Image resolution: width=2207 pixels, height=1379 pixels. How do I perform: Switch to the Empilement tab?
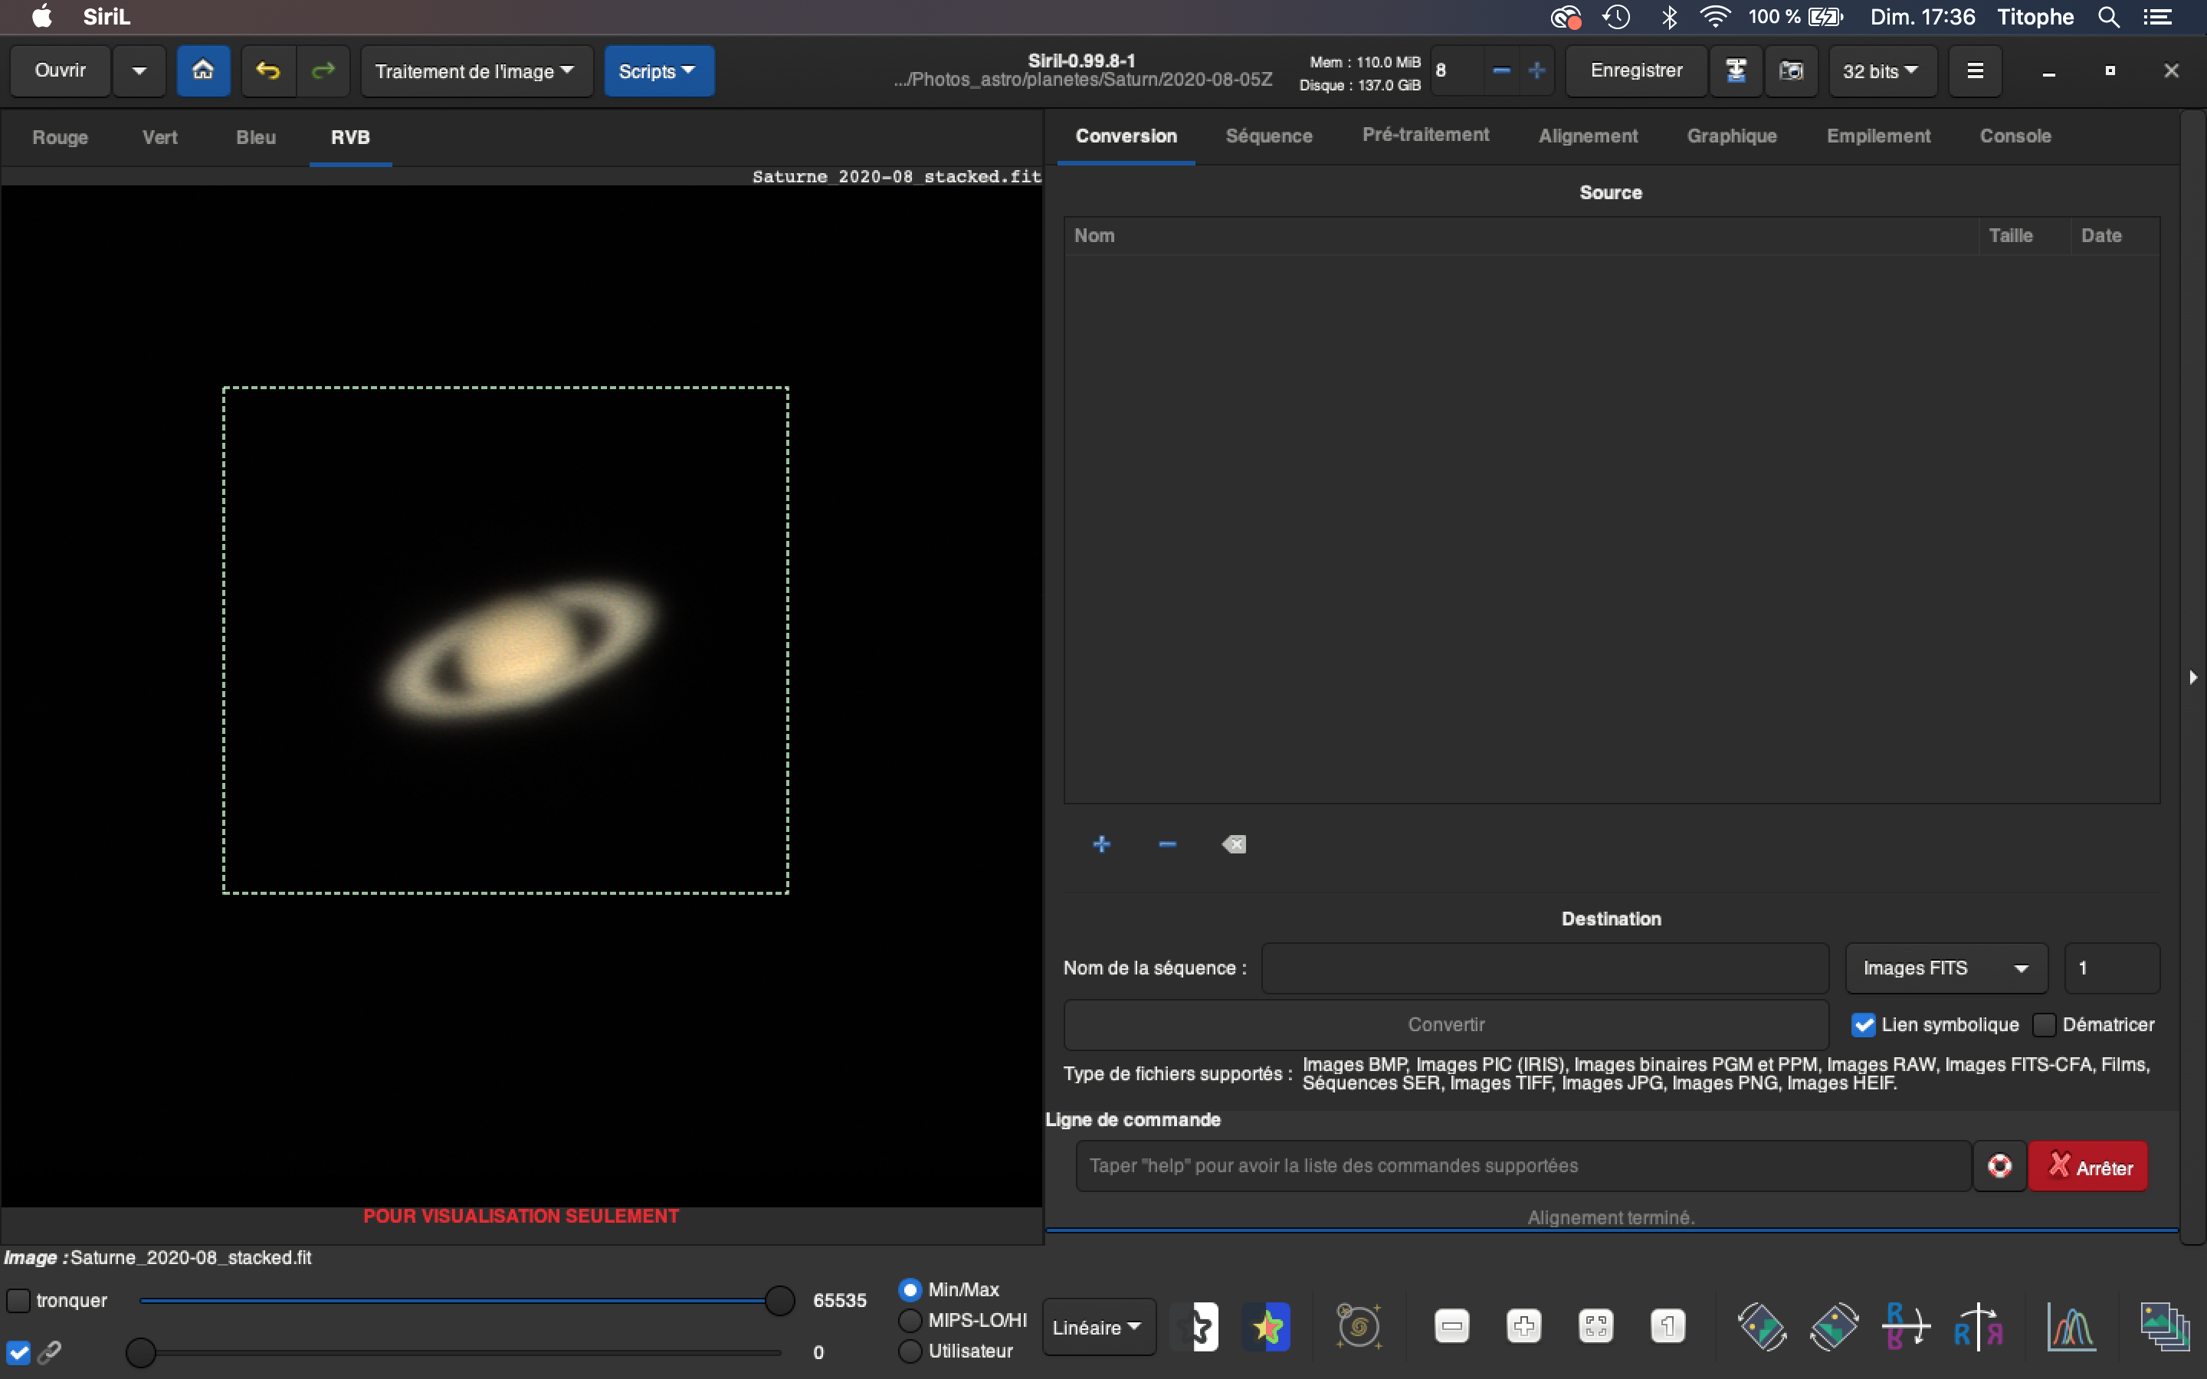[1877, 136]
